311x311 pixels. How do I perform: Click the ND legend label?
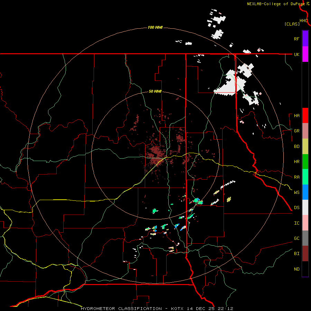[x=296, y=269]
